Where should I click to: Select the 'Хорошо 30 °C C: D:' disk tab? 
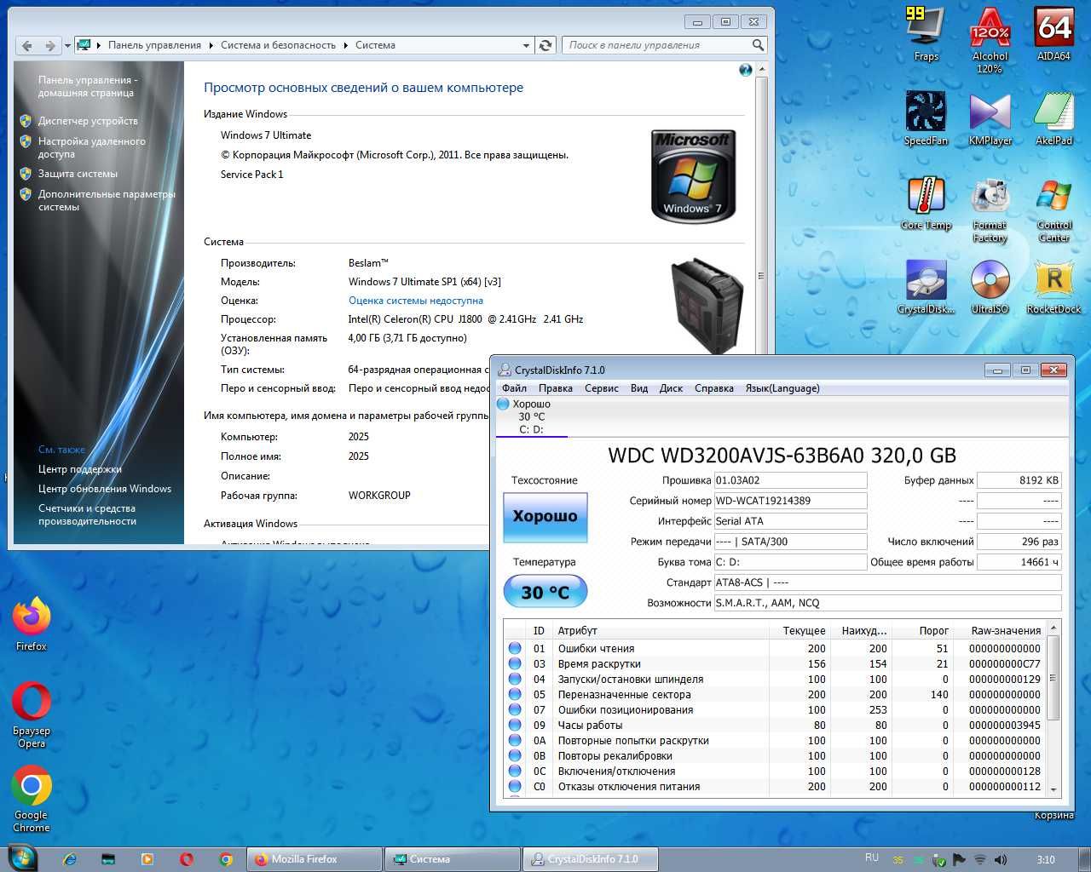[532, 416]
